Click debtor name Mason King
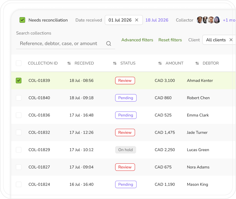This screenshot has height=199, width=236. 198,185
